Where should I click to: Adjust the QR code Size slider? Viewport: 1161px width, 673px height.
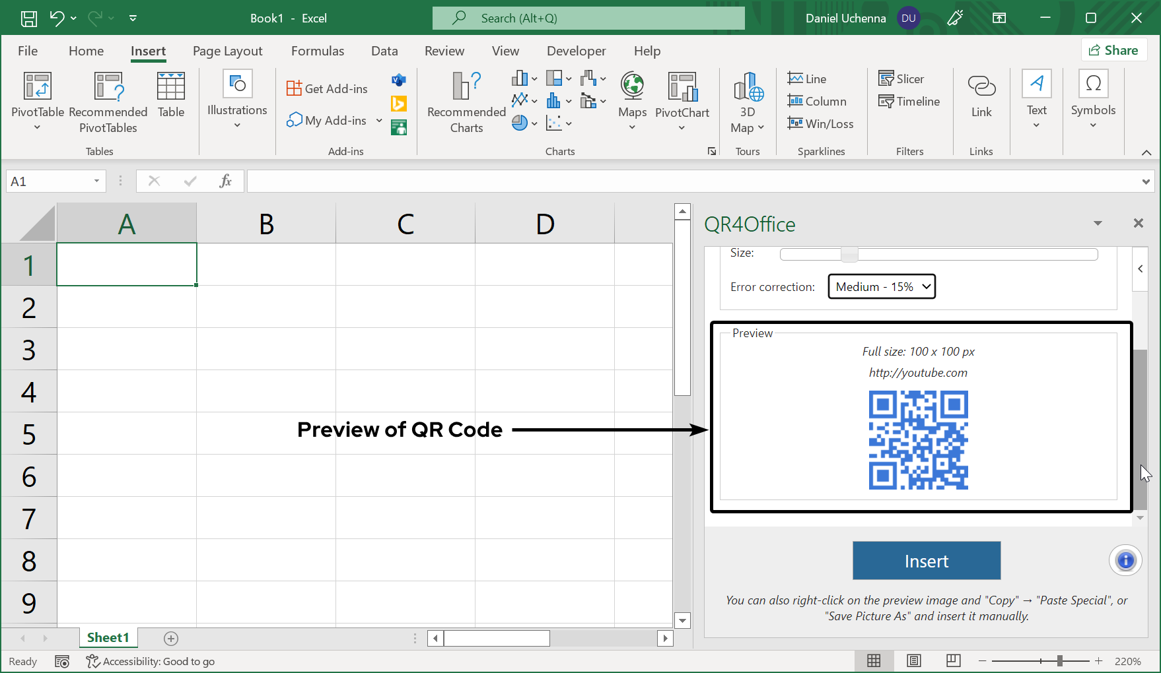click(849, 253)
